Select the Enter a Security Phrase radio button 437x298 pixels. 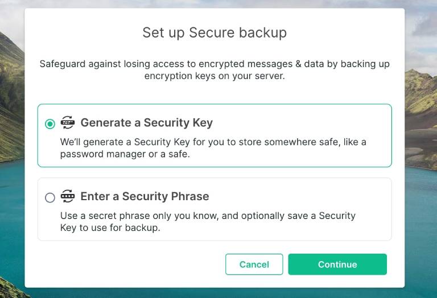50,197
